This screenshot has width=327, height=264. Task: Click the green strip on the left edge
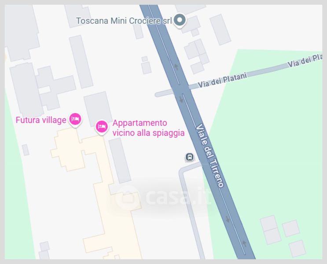18,188
